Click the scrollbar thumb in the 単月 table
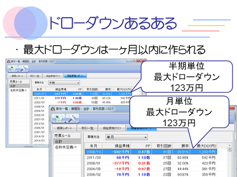The image size is (237, 177). click(x=229, y=149)
